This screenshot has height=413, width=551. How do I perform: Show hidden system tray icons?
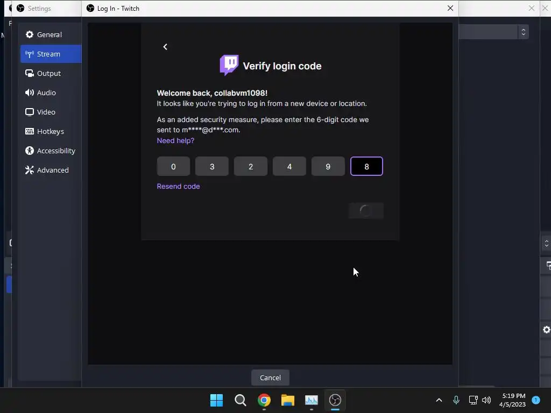[x=439, y=400]
